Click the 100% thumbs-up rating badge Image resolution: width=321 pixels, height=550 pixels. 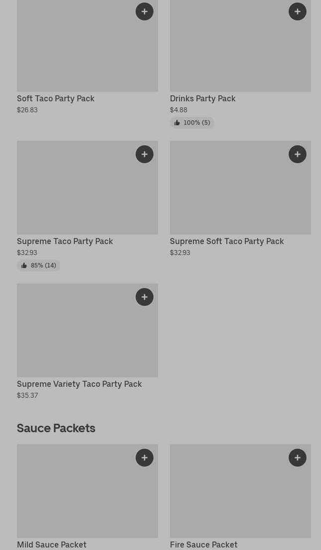pos(192,123)
